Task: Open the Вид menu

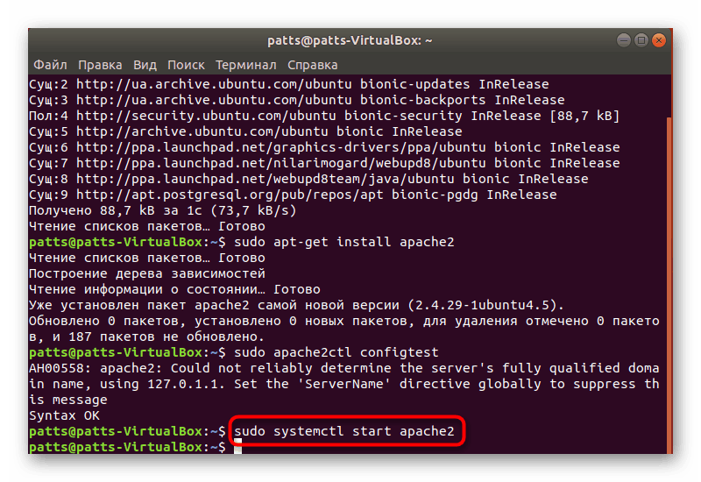Action: point(145,65)
